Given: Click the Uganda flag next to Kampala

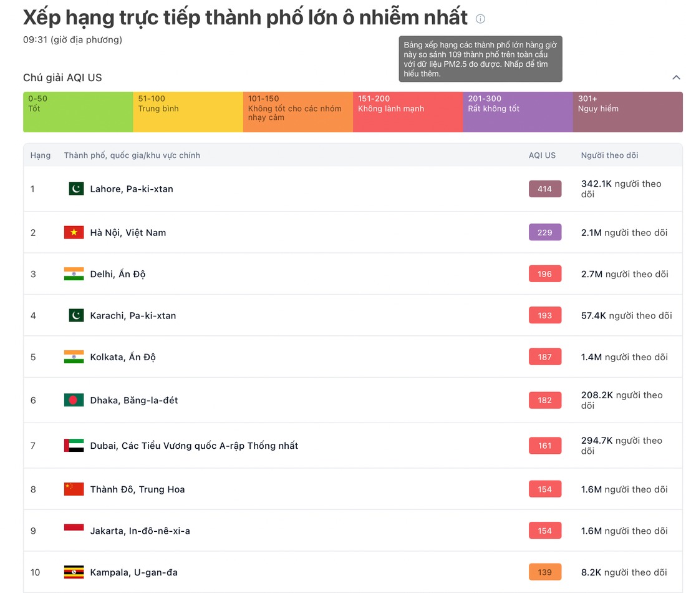Looking at the screenshot, I should [74, 572].
